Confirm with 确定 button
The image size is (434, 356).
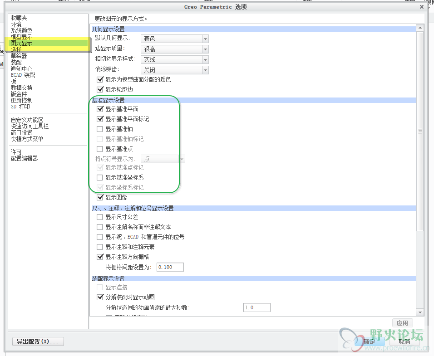(369, 341)
